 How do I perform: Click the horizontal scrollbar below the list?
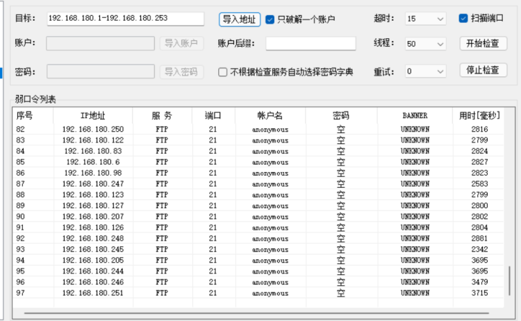click(x=256, y=313)
